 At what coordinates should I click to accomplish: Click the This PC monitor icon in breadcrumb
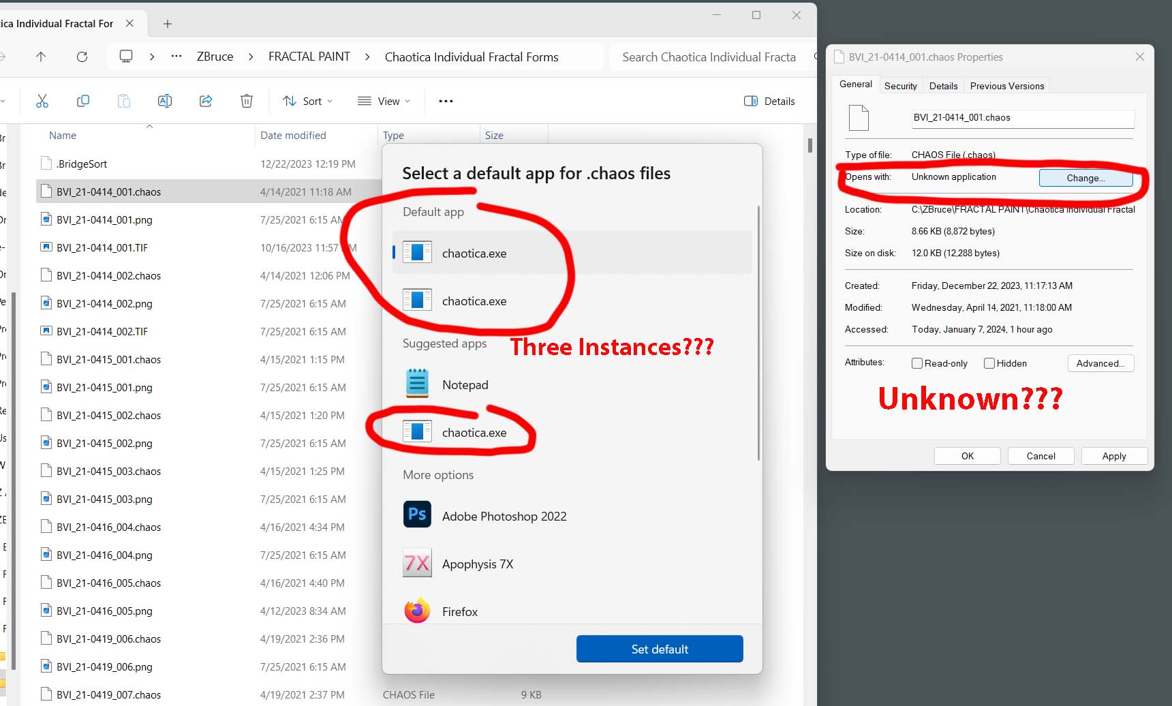pyautogui.click(x=126, y=56)
